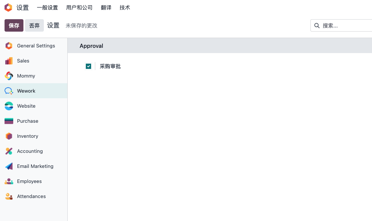Viewport: 372px width, 221px height.
Task: Click the Email Marketing paper plane icon
Action: tap(9, 166)
